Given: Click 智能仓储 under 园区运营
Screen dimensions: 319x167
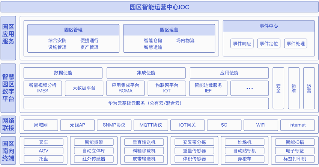Looking at the screenshot, I should point(153,40).
